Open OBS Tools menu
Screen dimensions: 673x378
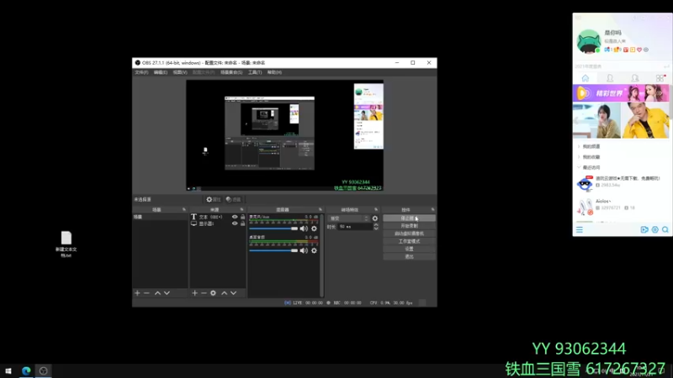255,72
